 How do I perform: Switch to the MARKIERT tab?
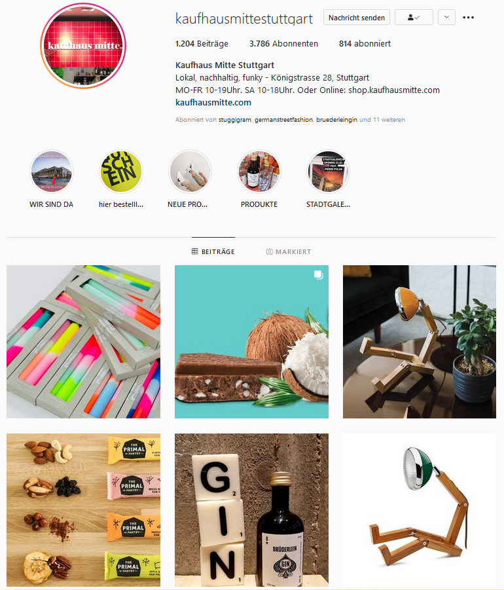coord(289,251)
